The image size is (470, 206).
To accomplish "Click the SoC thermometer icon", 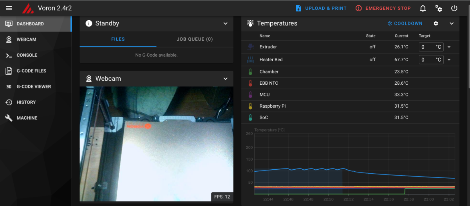I will click(x=251, y=117).
